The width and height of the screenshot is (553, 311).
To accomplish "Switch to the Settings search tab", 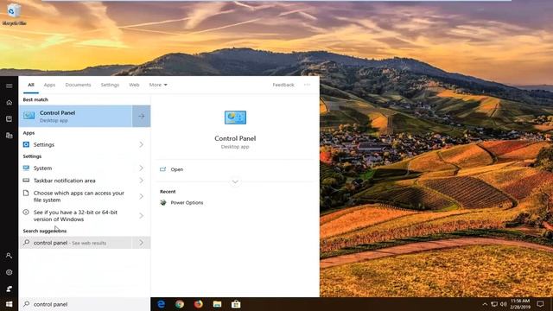I will point(110,85).
